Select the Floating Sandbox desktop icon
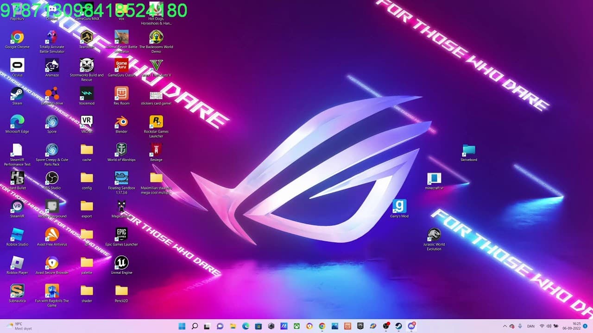The height and width of the screenshot is (333, 593). (x=121, y=183)
